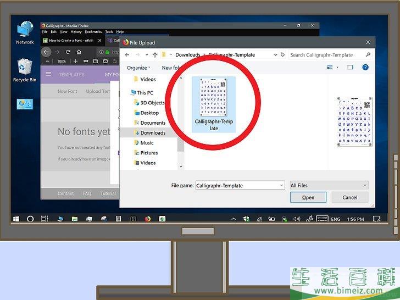Select Documents in navigation pane
The height and width of the screenshot is (300, 400).
click(x=150, y=123)
